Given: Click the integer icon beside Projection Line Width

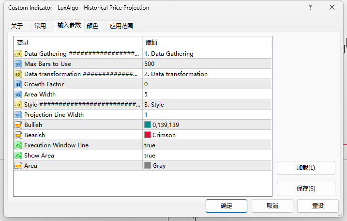Looking at the screenshot, I should pyautogui.click(x=18, y=115).
